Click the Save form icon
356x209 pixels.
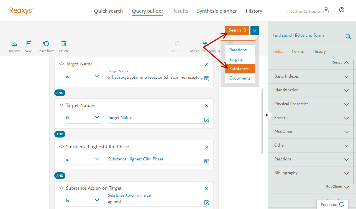click(x=29, y=44)
